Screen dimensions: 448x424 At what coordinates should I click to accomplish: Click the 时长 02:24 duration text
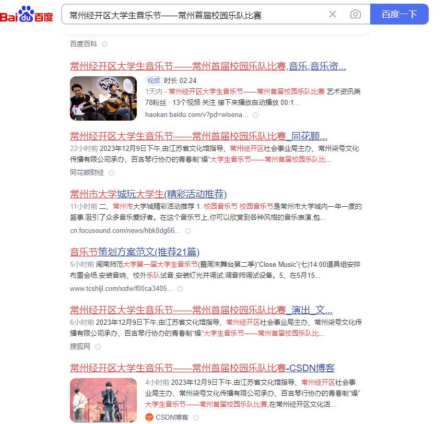tap(180, 81)
